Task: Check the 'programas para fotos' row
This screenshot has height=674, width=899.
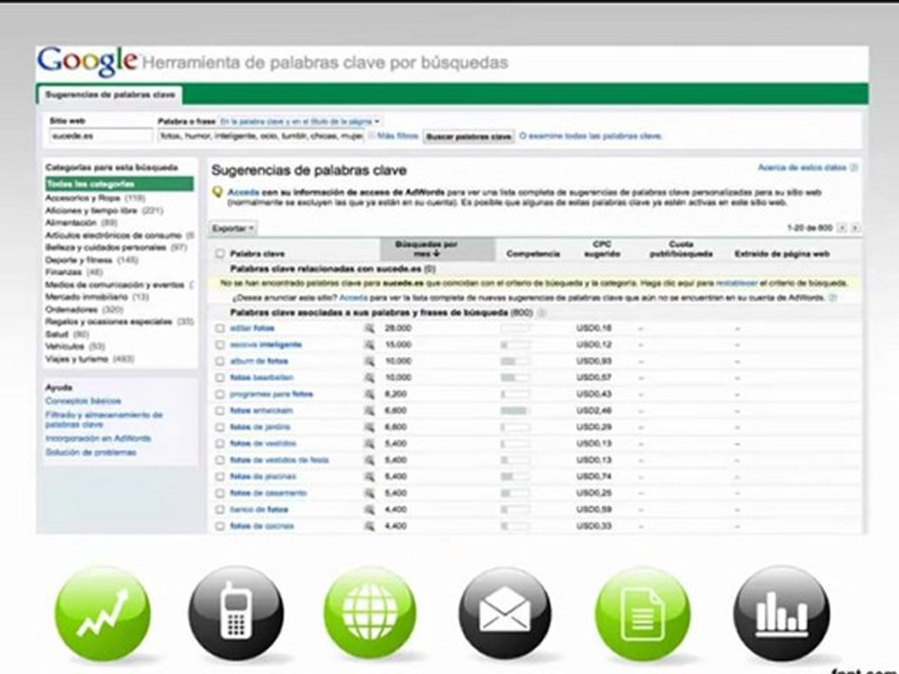Action: 219,394
